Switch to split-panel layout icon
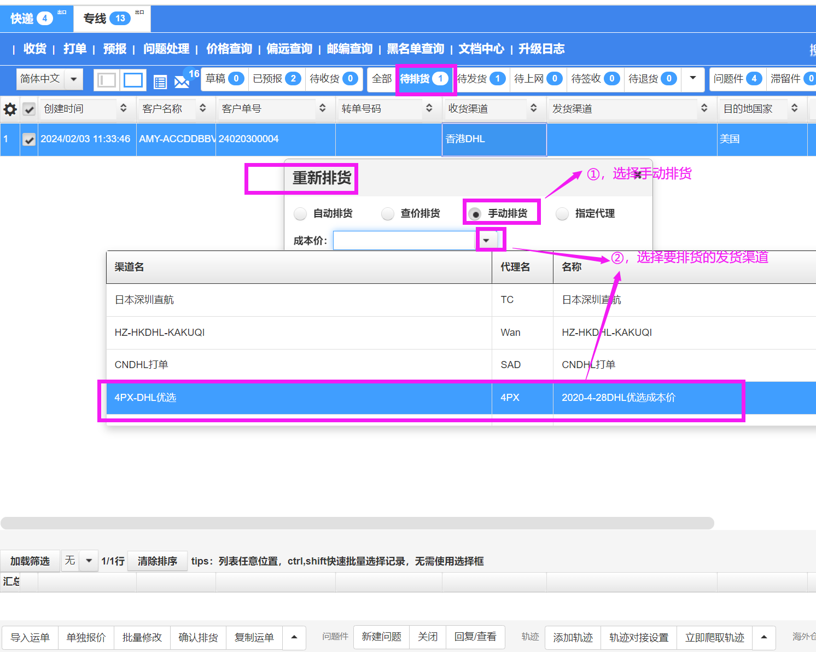This screenshot has width=816, height=652. pyautogui.click(x=106, y=80)
